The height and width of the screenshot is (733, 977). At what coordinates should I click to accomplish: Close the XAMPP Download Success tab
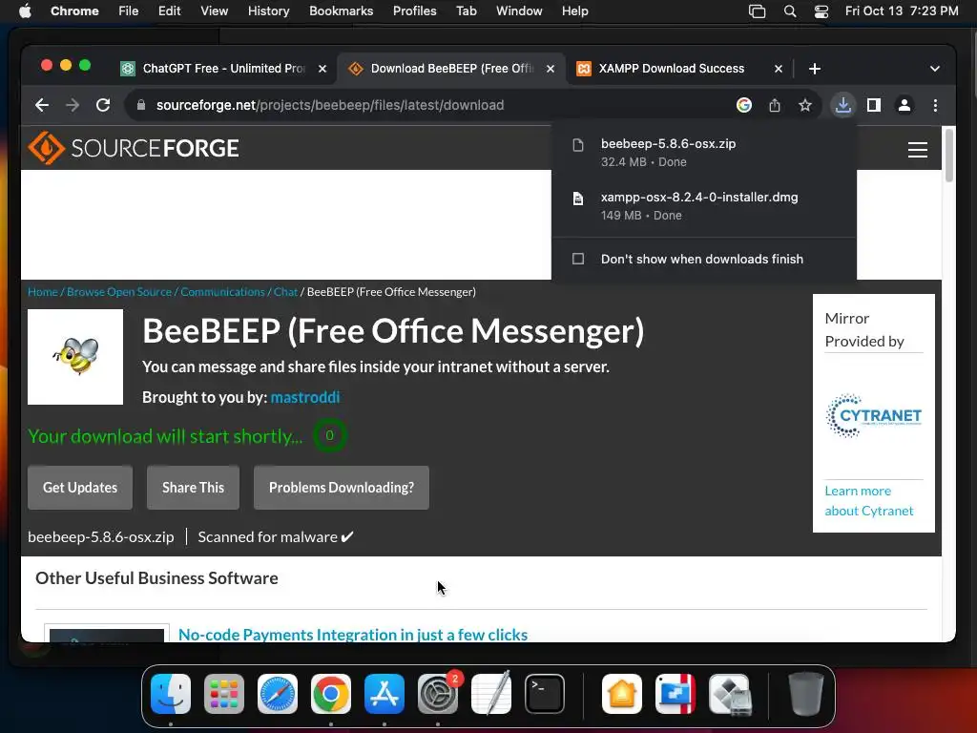coord(779,69)
